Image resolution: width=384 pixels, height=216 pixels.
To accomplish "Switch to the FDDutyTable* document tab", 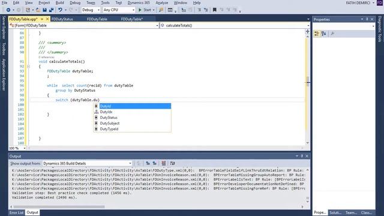I will click(132, 19).
